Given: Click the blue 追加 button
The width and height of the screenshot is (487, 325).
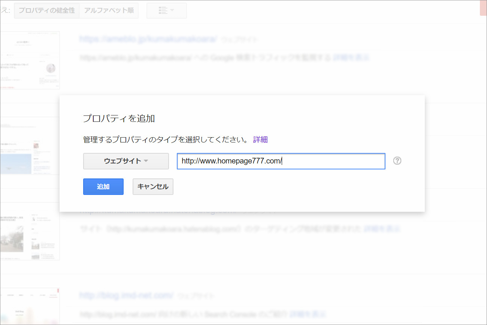Looking at the screenshot, I should coord(103,187).
